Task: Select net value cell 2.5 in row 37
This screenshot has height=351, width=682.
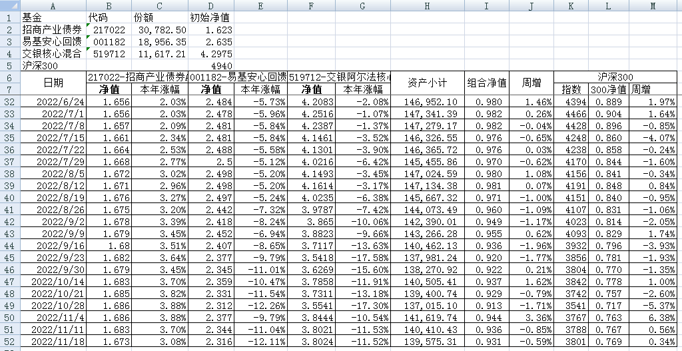Action: [211, 162]
